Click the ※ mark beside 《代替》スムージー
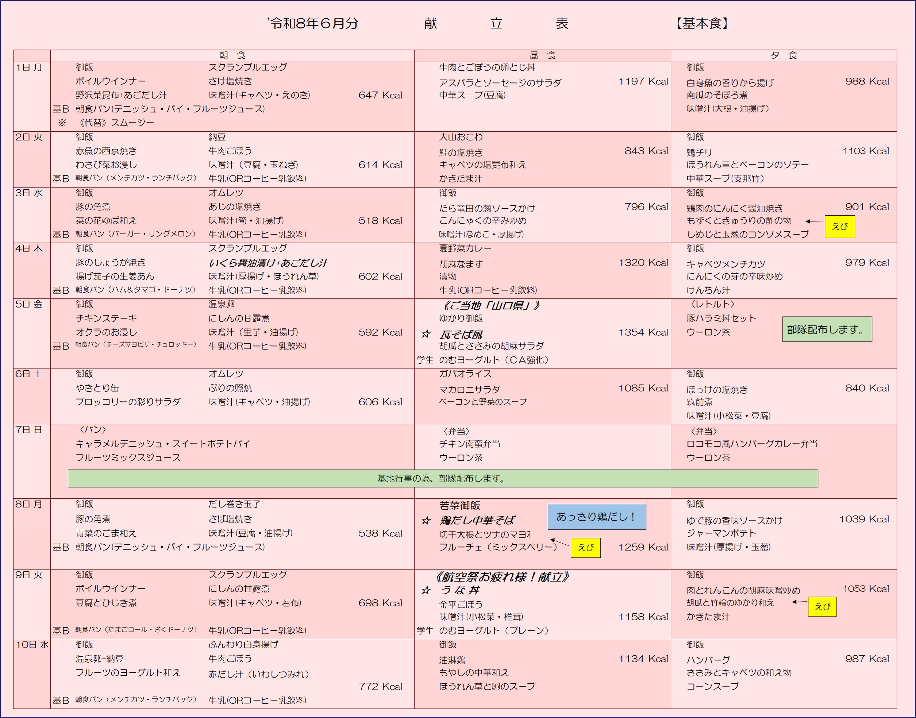Screen dimensions: 916x718 coord(62,123)
